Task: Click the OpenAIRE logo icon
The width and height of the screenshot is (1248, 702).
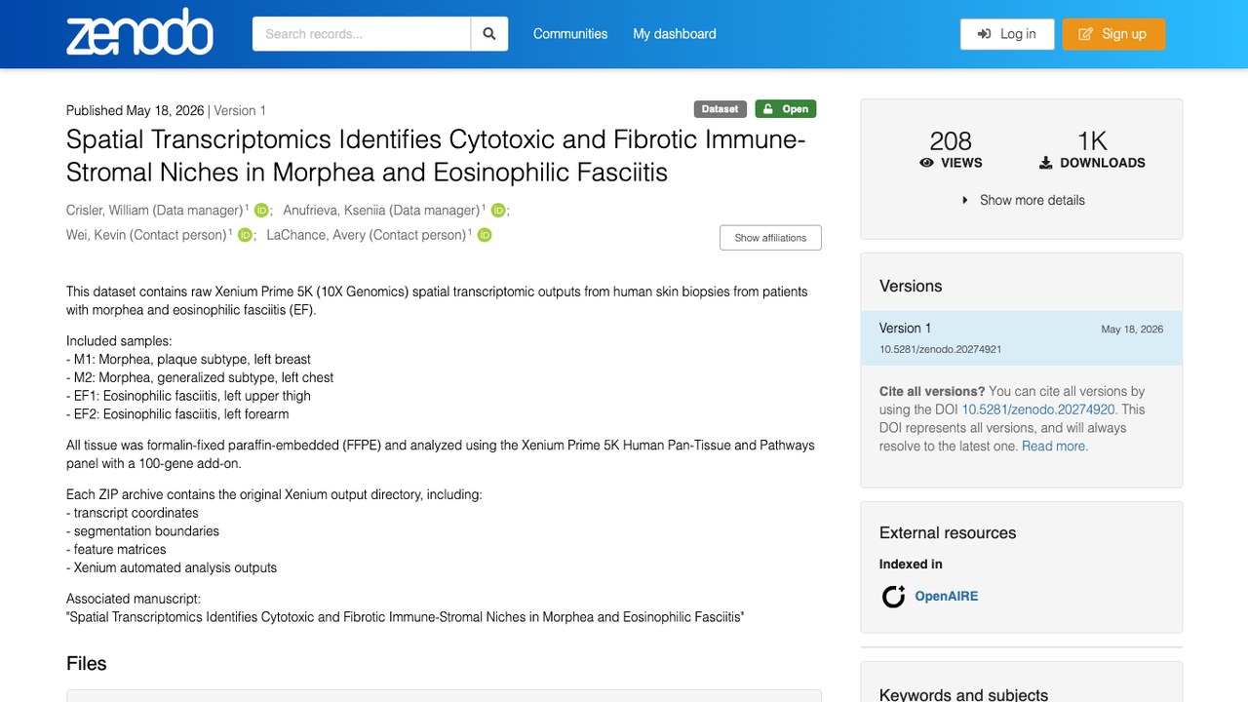Action: [893, 597]
